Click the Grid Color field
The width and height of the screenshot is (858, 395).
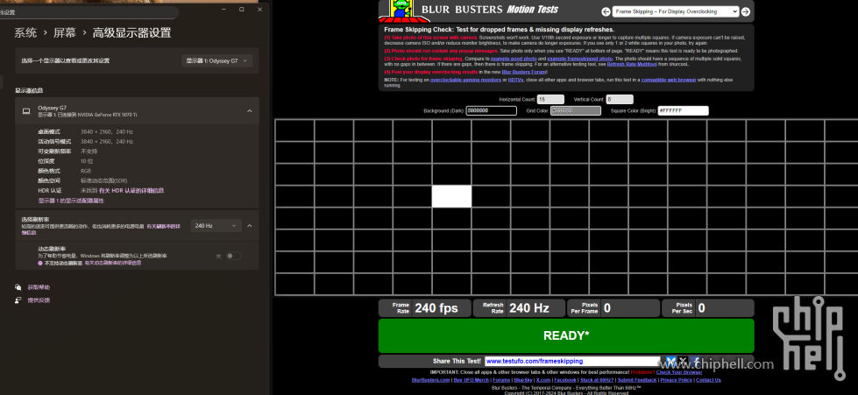[x=576, y=110]
